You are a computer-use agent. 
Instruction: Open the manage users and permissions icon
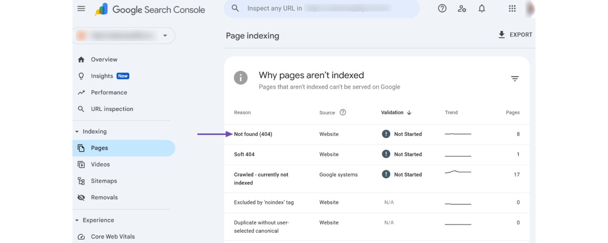462,8
